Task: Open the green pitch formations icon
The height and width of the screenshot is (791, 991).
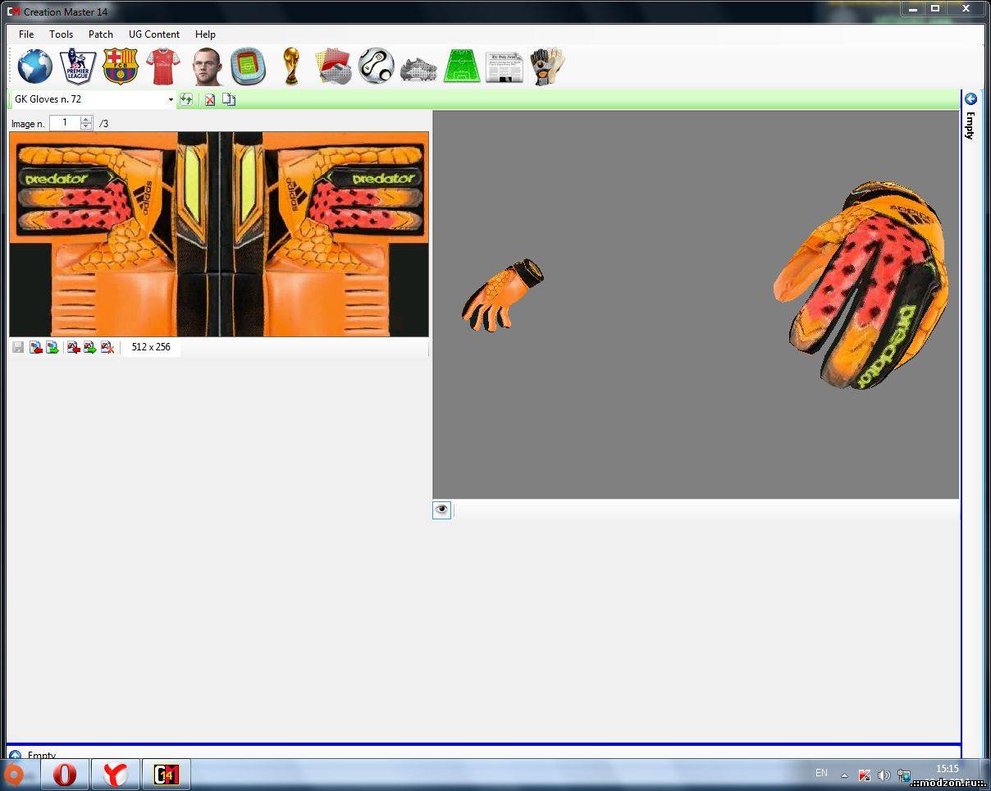Action: (462, 66)
